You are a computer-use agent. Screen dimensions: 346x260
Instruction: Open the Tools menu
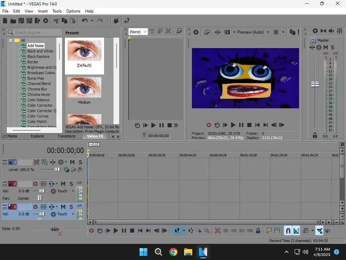[x=57, y=11]
